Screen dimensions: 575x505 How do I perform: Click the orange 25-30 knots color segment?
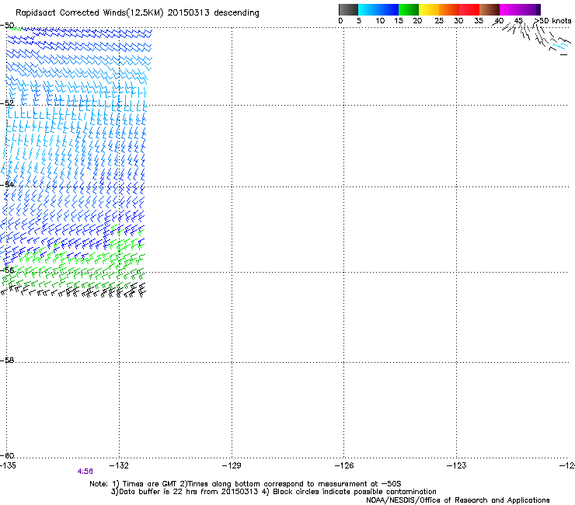pyautogui.click(x=449, y=9)
